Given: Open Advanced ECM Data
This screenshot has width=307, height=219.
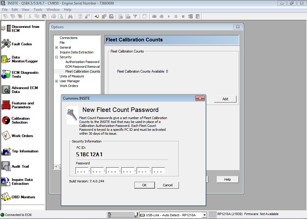Looking at the screenshot, I should coord(19,90).
